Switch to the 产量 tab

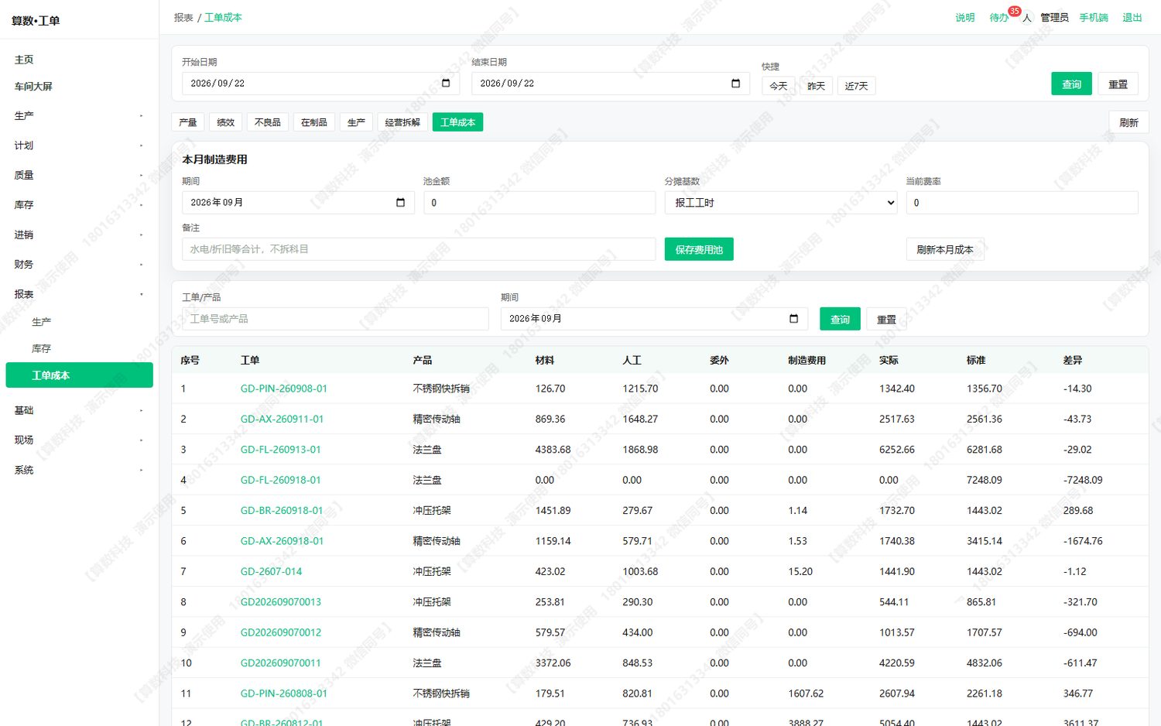click(x=188, y=122)
